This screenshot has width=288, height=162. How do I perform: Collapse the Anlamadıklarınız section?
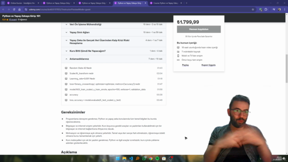[x=114, y=59]
